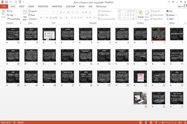Image resolution: width=187 pixels, height=124 pixels.
Task: Open the font size combo box
Action: click(x=56, y=12)
